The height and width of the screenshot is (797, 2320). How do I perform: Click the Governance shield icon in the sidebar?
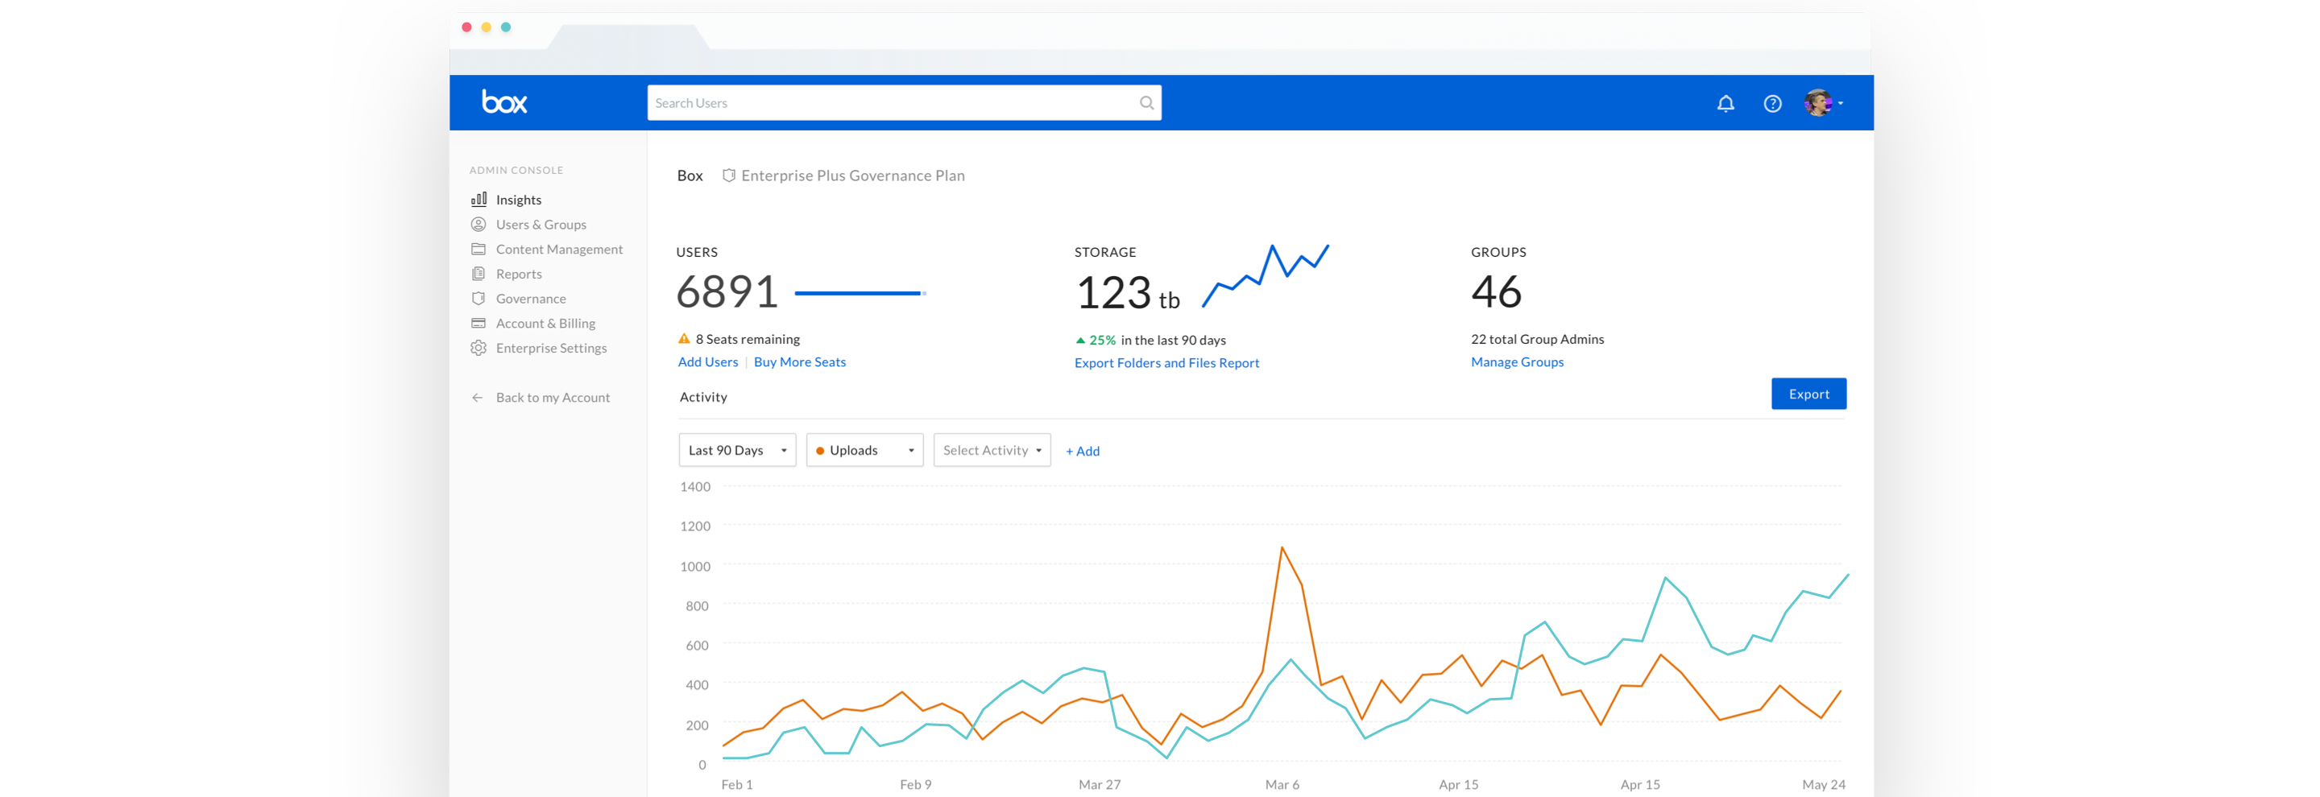[478, 298]
